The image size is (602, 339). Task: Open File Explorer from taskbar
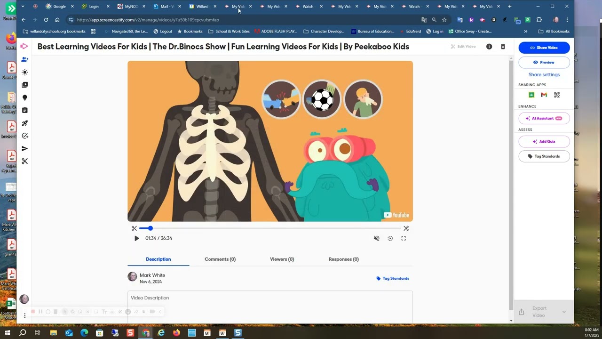(x=54, y=333)
